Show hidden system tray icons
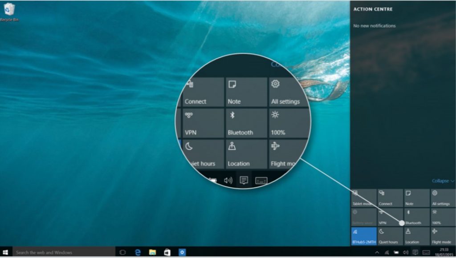The width and height of the screenshot is (456, 258). (x=377, y=253)
